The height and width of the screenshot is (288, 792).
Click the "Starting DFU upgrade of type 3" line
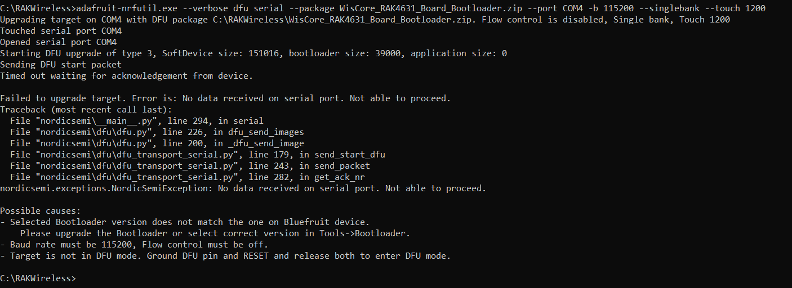[x=253, y=53]
